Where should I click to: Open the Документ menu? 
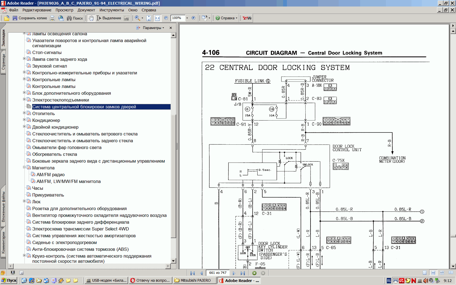click(86, 10)
